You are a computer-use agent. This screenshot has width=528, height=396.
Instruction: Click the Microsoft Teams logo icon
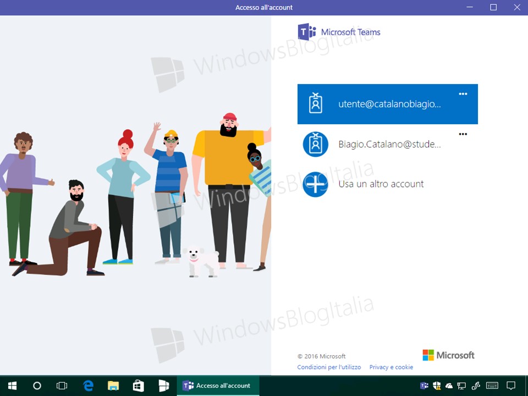coord(307,32)
